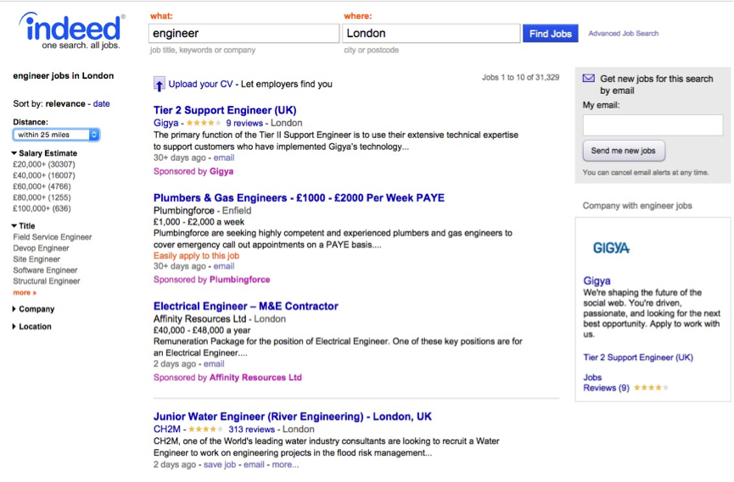Click the CH2M star rating
The height and width of the screenshot is (482, 734).
[x=205, y=429]
